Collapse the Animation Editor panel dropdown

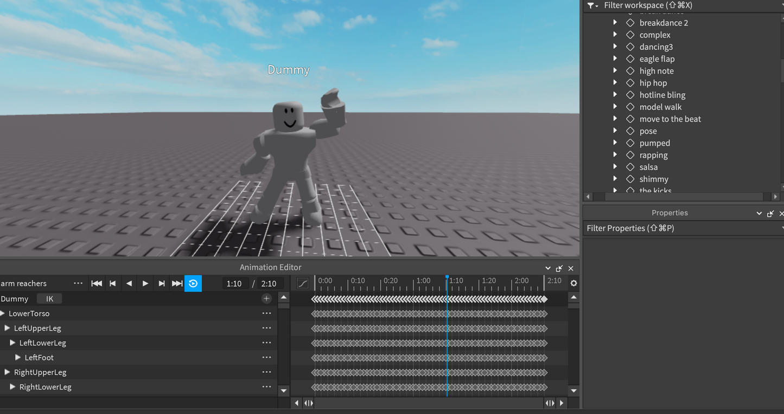[x=548, y=268]
